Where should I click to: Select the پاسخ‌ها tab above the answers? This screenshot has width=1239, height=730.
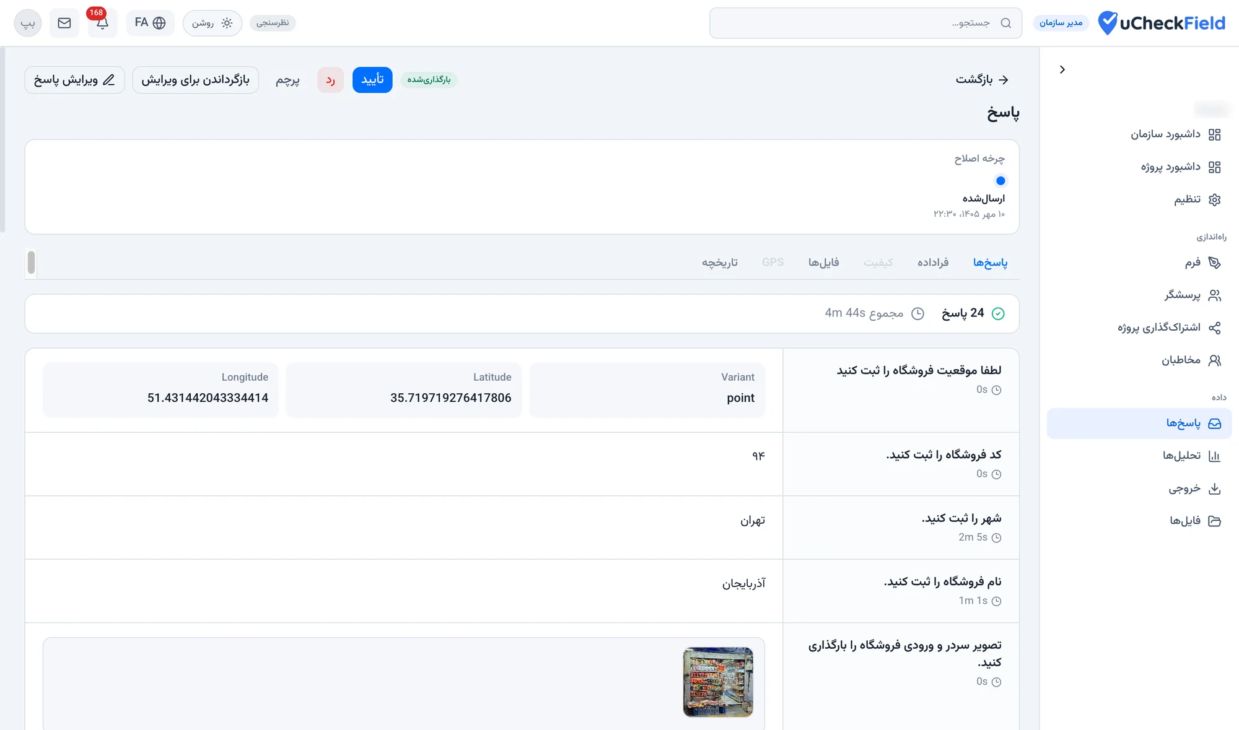990,263
